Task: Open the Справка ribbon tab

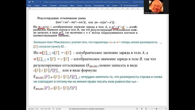Action: pyautogui.click(x=115, y=5)
